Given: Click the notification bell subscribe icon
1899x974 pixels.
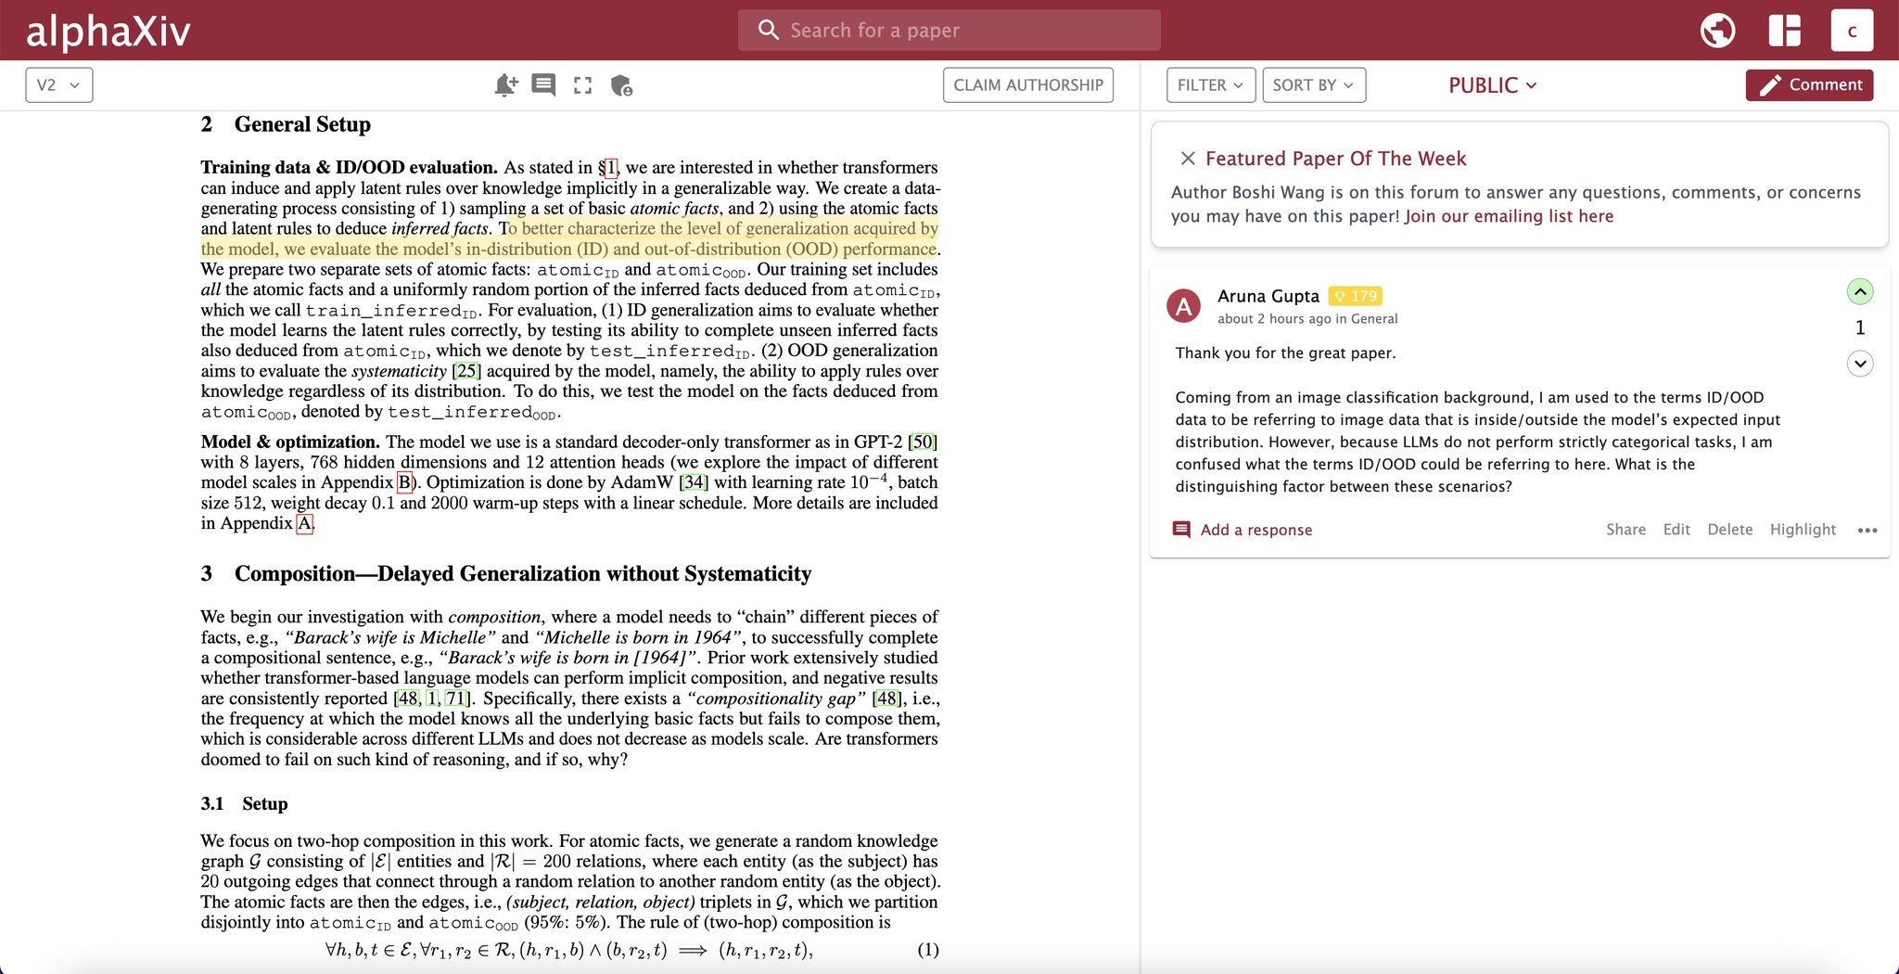Looking at the screenshot, I should pos(505,85).
